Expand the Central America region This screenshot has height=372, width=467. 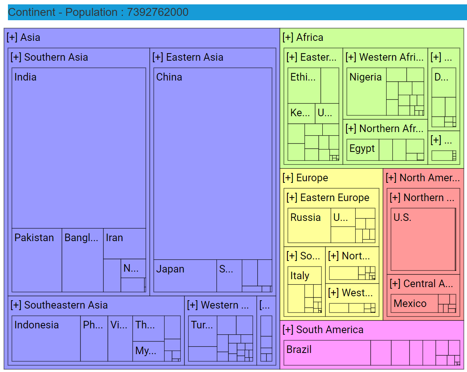421,284
